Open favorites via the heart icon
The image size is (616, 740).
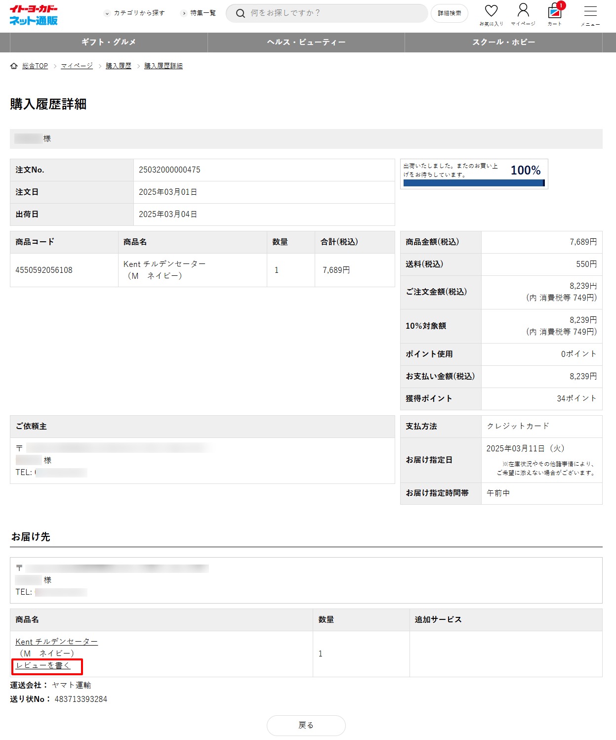491,11
